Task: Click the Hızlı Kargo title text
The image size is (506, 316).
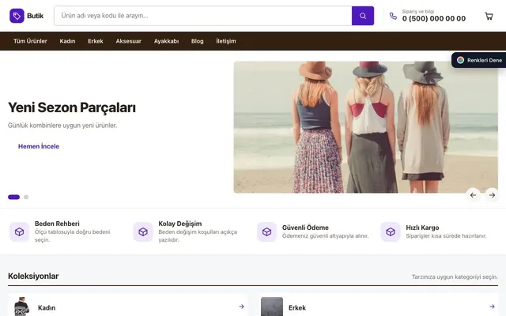Action: click(x=422, y=228)
